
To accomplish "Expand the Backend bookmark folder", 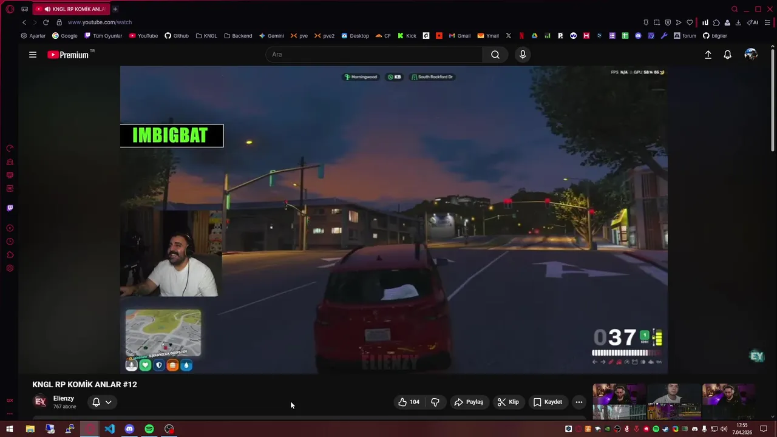I will click(238, 36).
